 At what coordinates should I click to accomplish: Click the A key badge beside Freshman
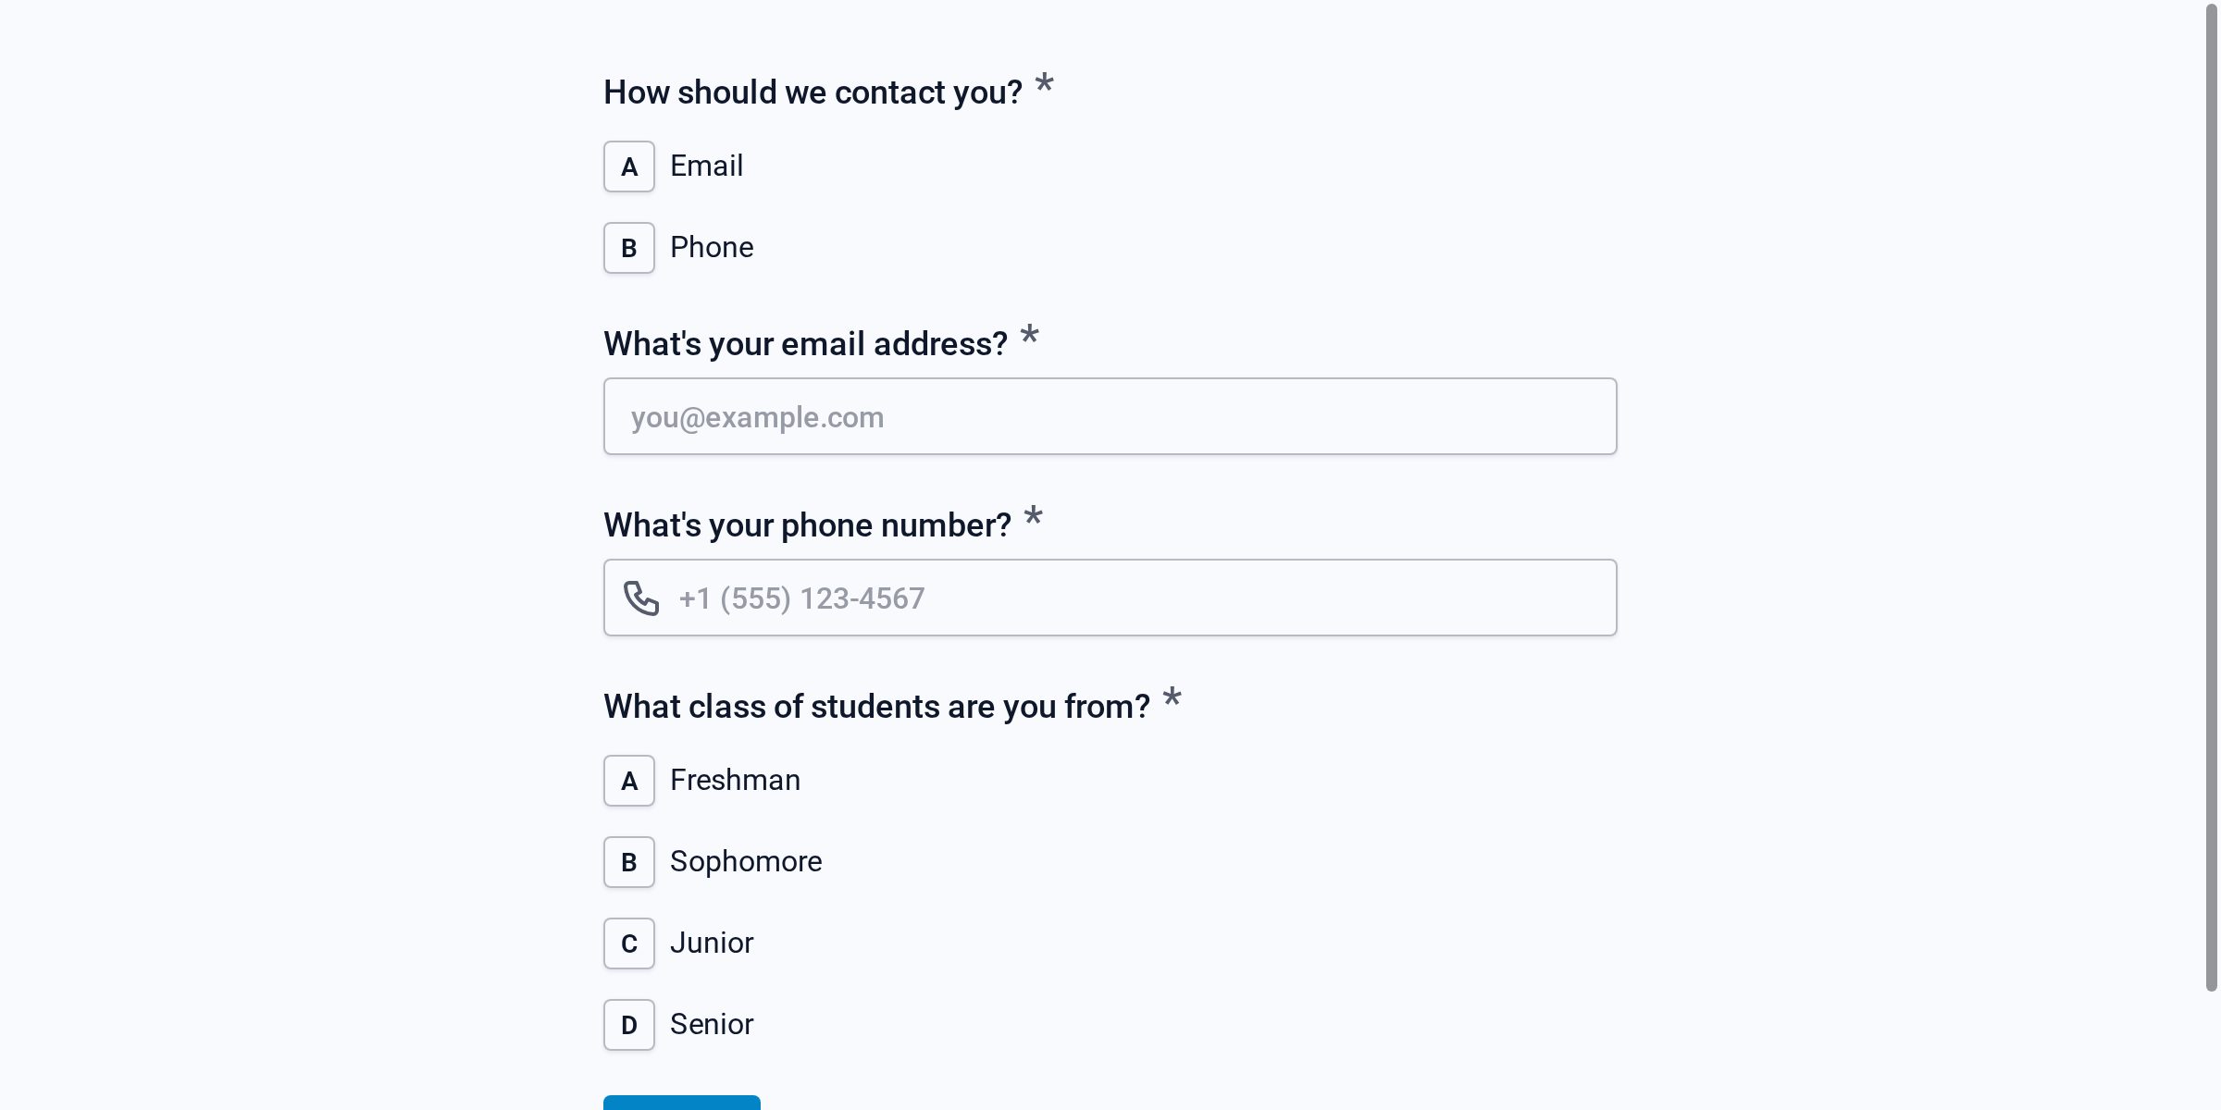[629, 781]
